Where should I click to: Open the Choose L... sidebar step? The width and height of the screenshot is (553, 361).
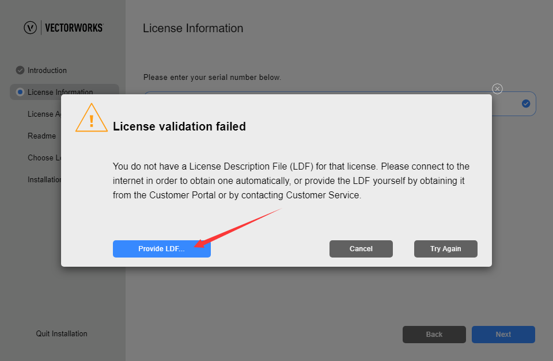point(44,158)
